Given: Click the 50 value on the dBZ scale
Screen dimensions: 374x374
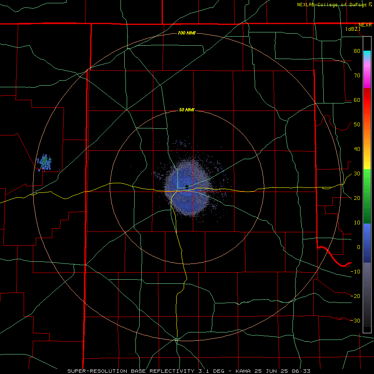Looking at the screenshot, I should tap(357, 125).
